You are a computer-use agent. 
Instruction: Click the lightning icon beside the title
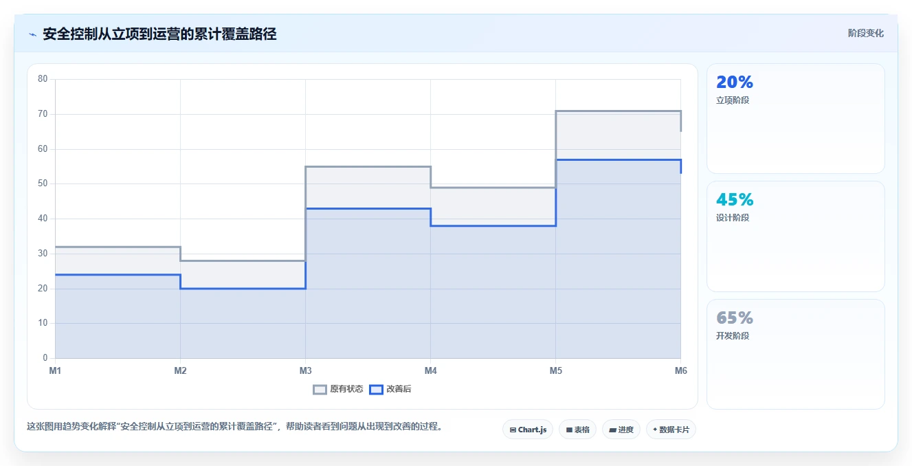32,34
